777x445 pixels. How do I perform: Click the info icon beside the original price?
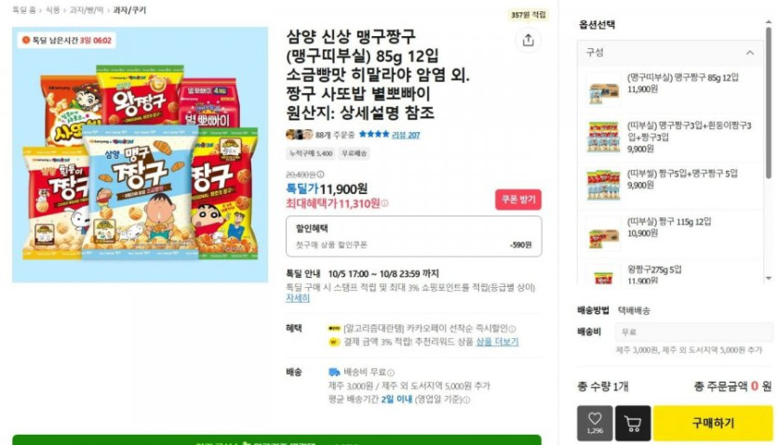321,175
